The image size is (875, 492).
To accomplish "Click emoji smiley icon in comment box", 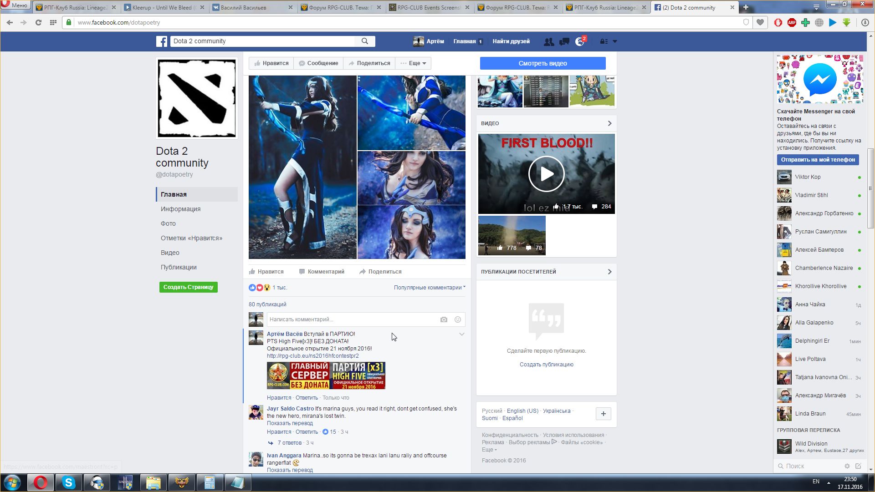I will [458, 320].
